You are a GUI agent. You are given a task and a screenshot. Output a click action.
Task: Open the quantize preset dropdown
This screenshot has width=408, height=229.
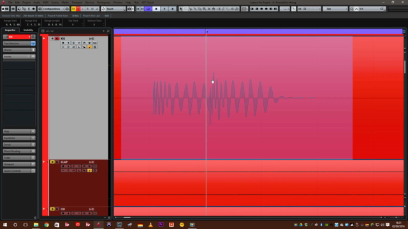372,9
